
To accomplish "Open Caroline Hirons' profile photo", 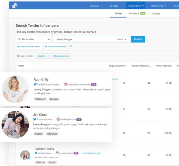I will [x=25, y=155].
